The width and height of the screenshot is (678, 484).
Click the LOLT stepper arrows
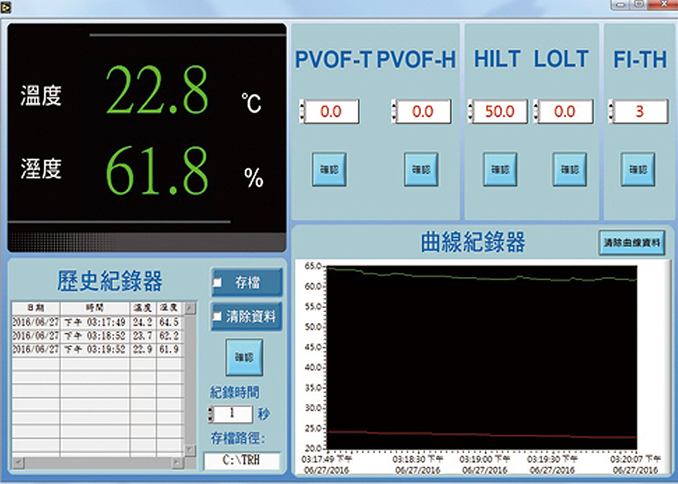(536, 112)
